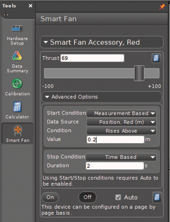Click the Thrust slider handle
The image size is (170, 222).
(x=139, y=73)
